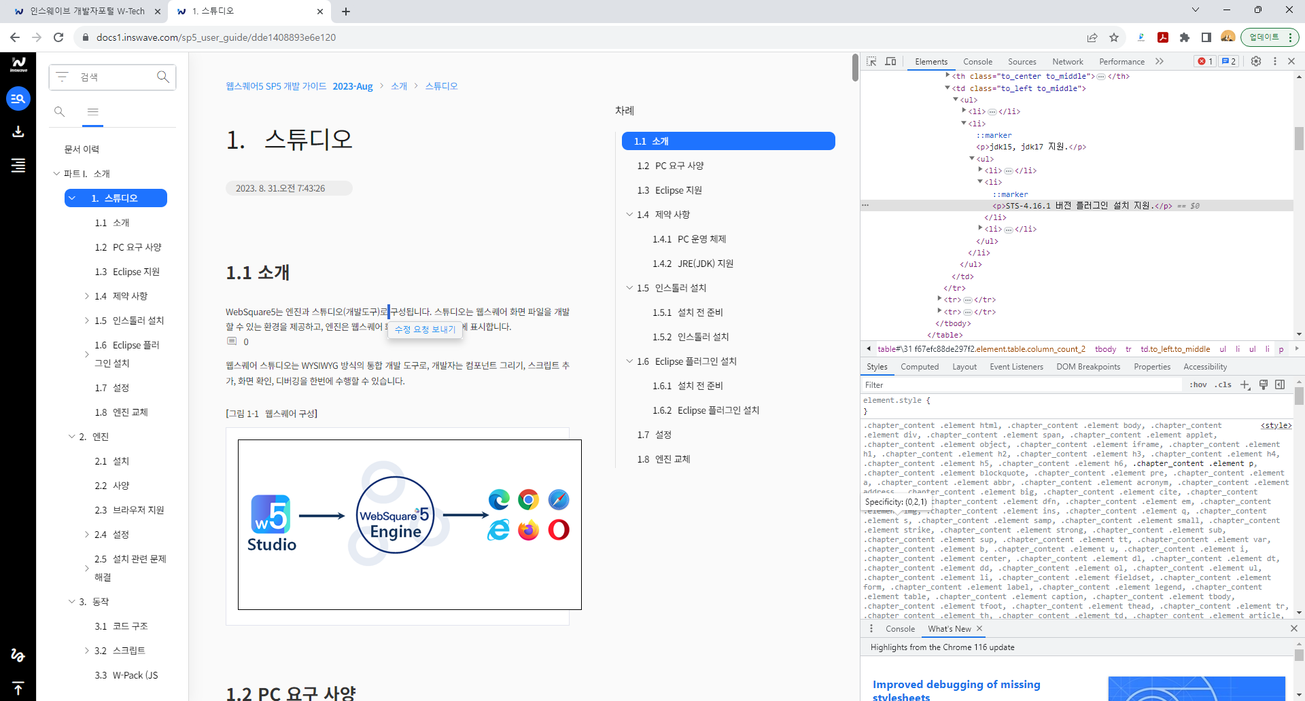Click the download icon in the left sidebar

18,131
